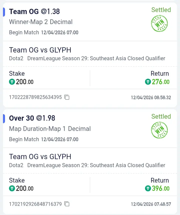Screen dimensions: 180x215
Task: Click the 12/04/2026 08:58:32 settlement timestamp
Action: point(151,97)
